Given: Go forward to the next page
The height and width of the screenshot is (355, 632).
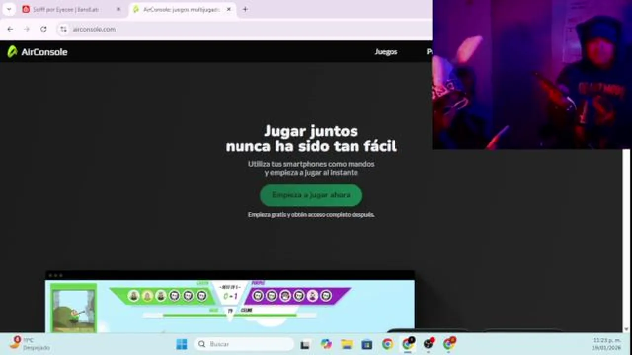Looking at the screenshot, I should pos(27,29).
